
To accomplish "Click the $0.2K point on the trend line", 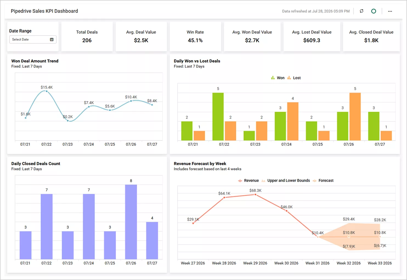I will [68, 121].
